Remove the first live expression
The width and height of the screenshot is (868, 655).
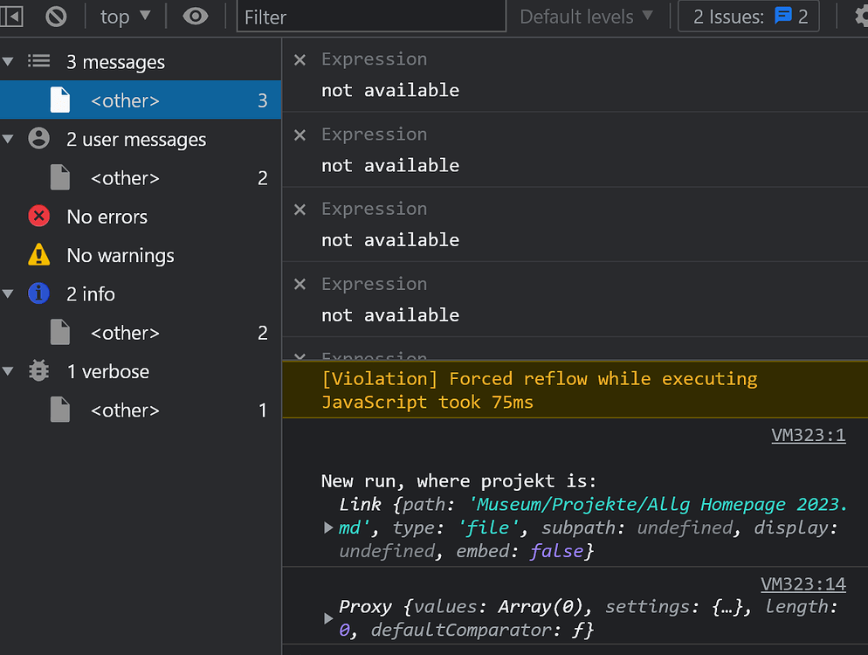coord(300,59)
